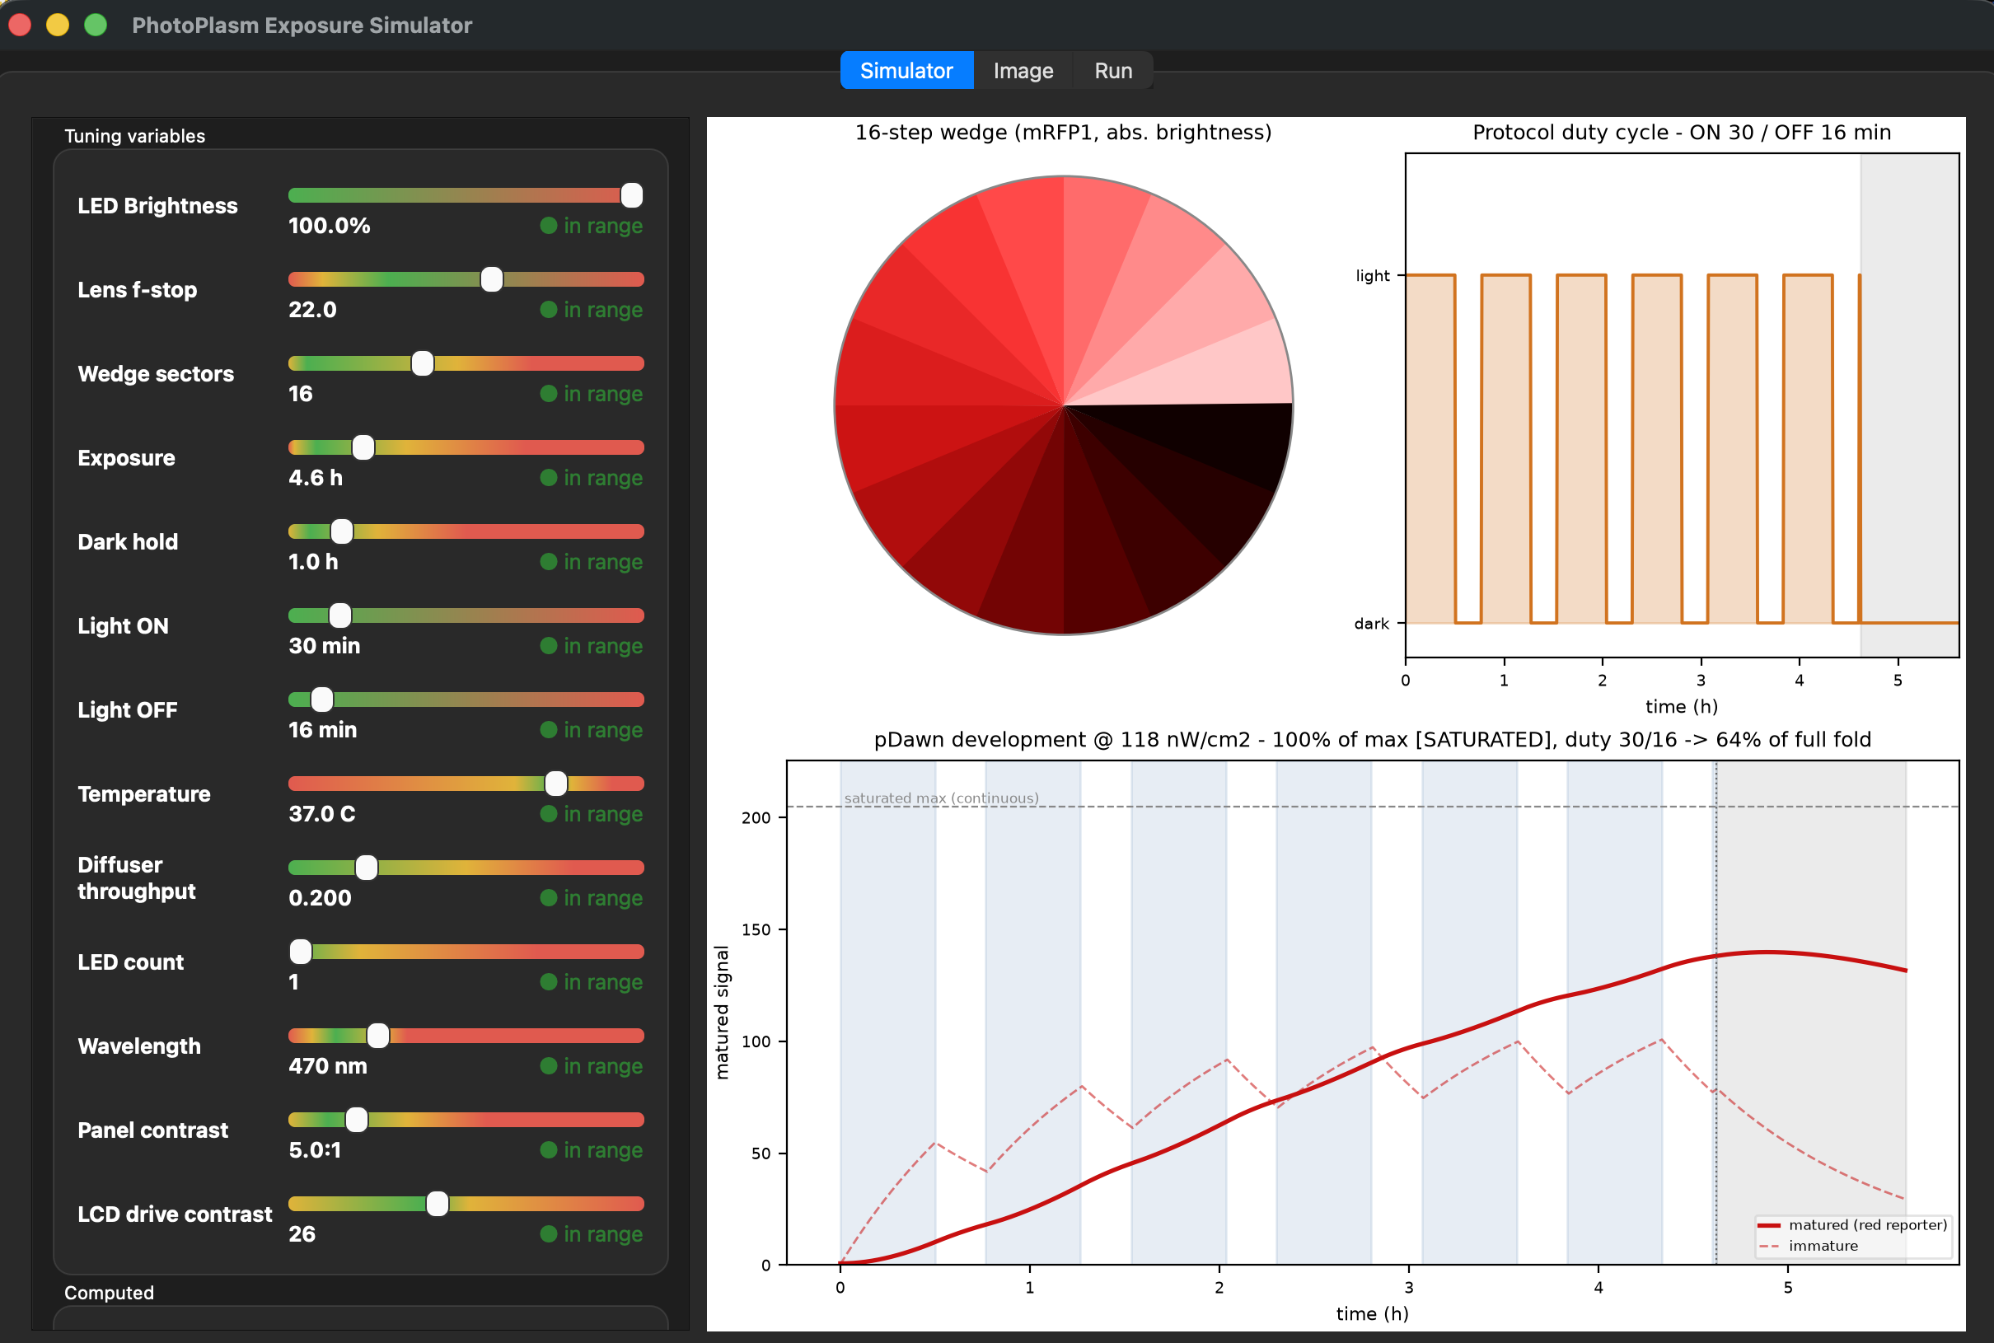Click the pDawn development chart title

[x=1372, y=739]
